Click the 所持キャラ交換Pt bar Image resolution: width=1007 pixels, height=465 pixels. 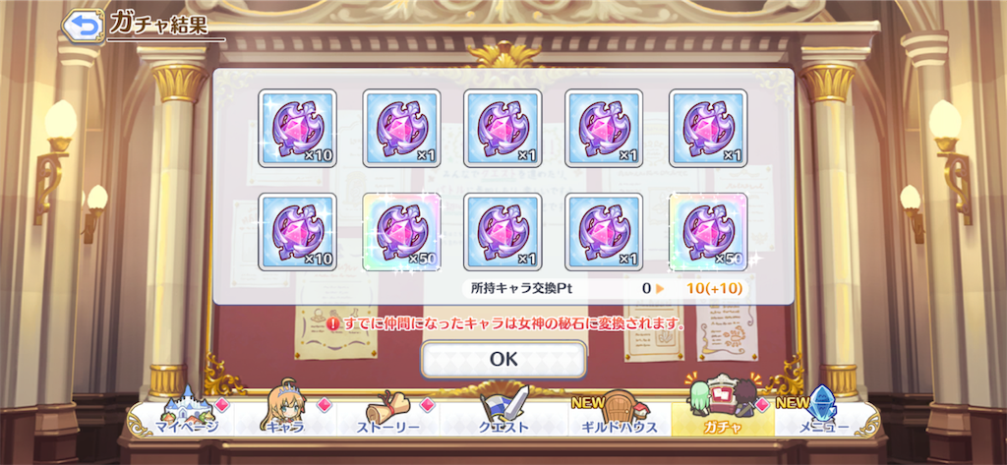605,288
